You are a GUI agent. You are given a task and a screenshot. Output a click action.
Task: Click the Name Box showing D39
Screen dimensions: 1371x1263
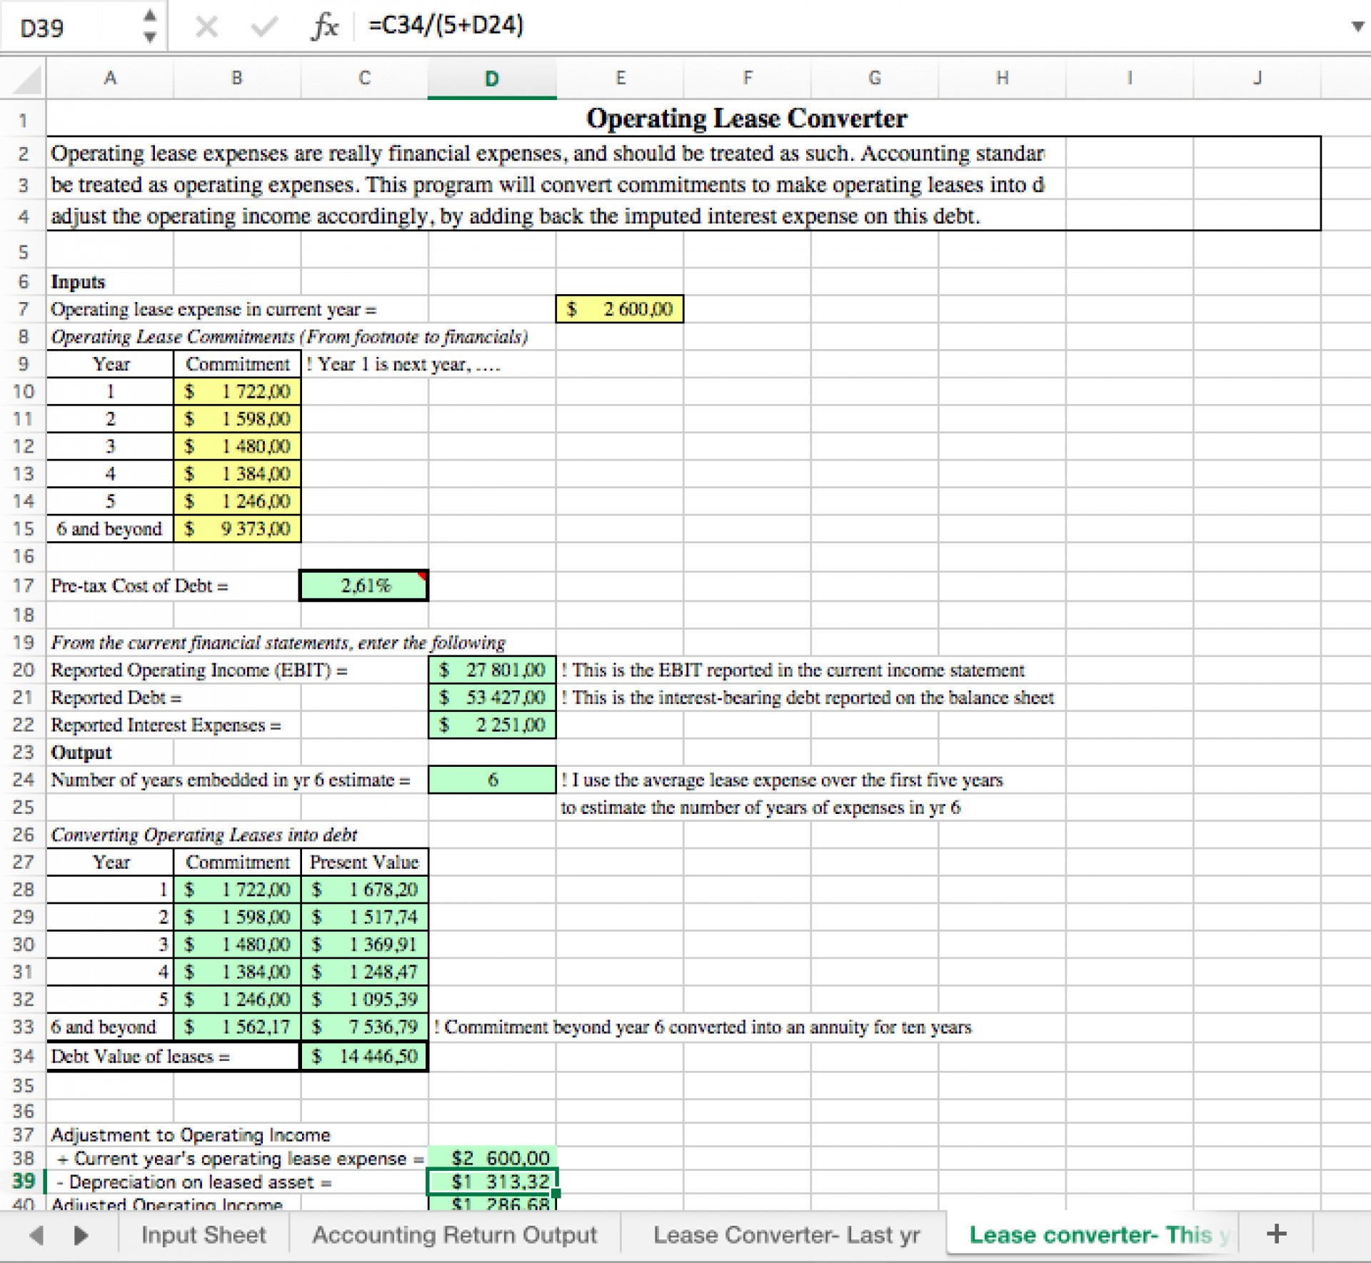pyautogui.click(x=71, y=27)
